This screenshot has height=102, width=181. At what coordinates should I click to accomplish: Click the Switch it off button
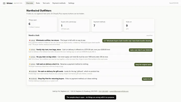pos(147,79)
